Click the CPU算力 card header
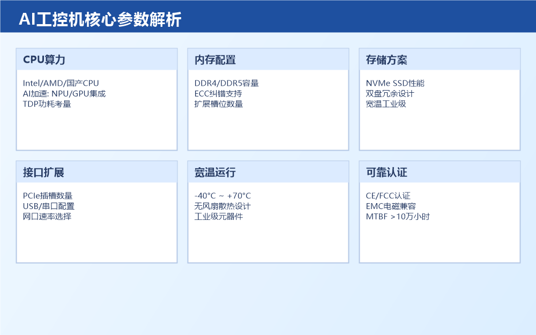This screenshot has width=536, height=335. (43, 60)
